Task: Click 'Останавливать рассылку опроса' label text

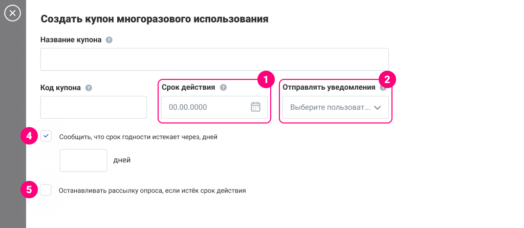Action: 152,190
